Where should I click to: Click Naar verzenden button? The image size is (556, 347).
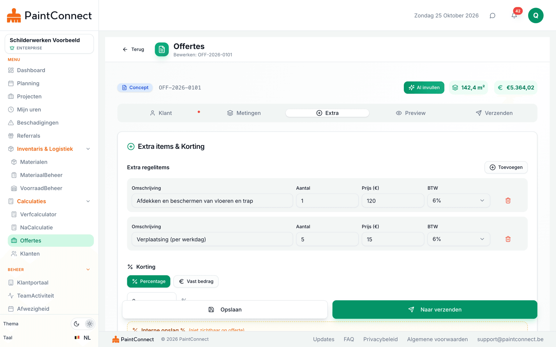435,310
